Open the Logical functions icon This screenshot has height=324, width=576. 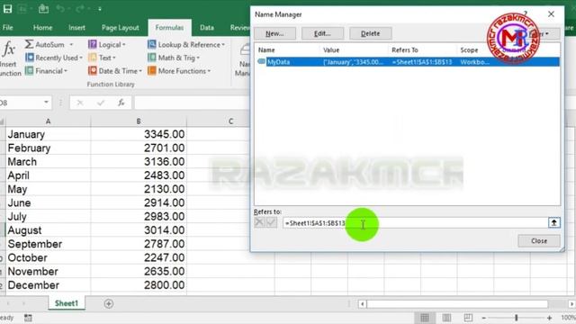[92, 44]
